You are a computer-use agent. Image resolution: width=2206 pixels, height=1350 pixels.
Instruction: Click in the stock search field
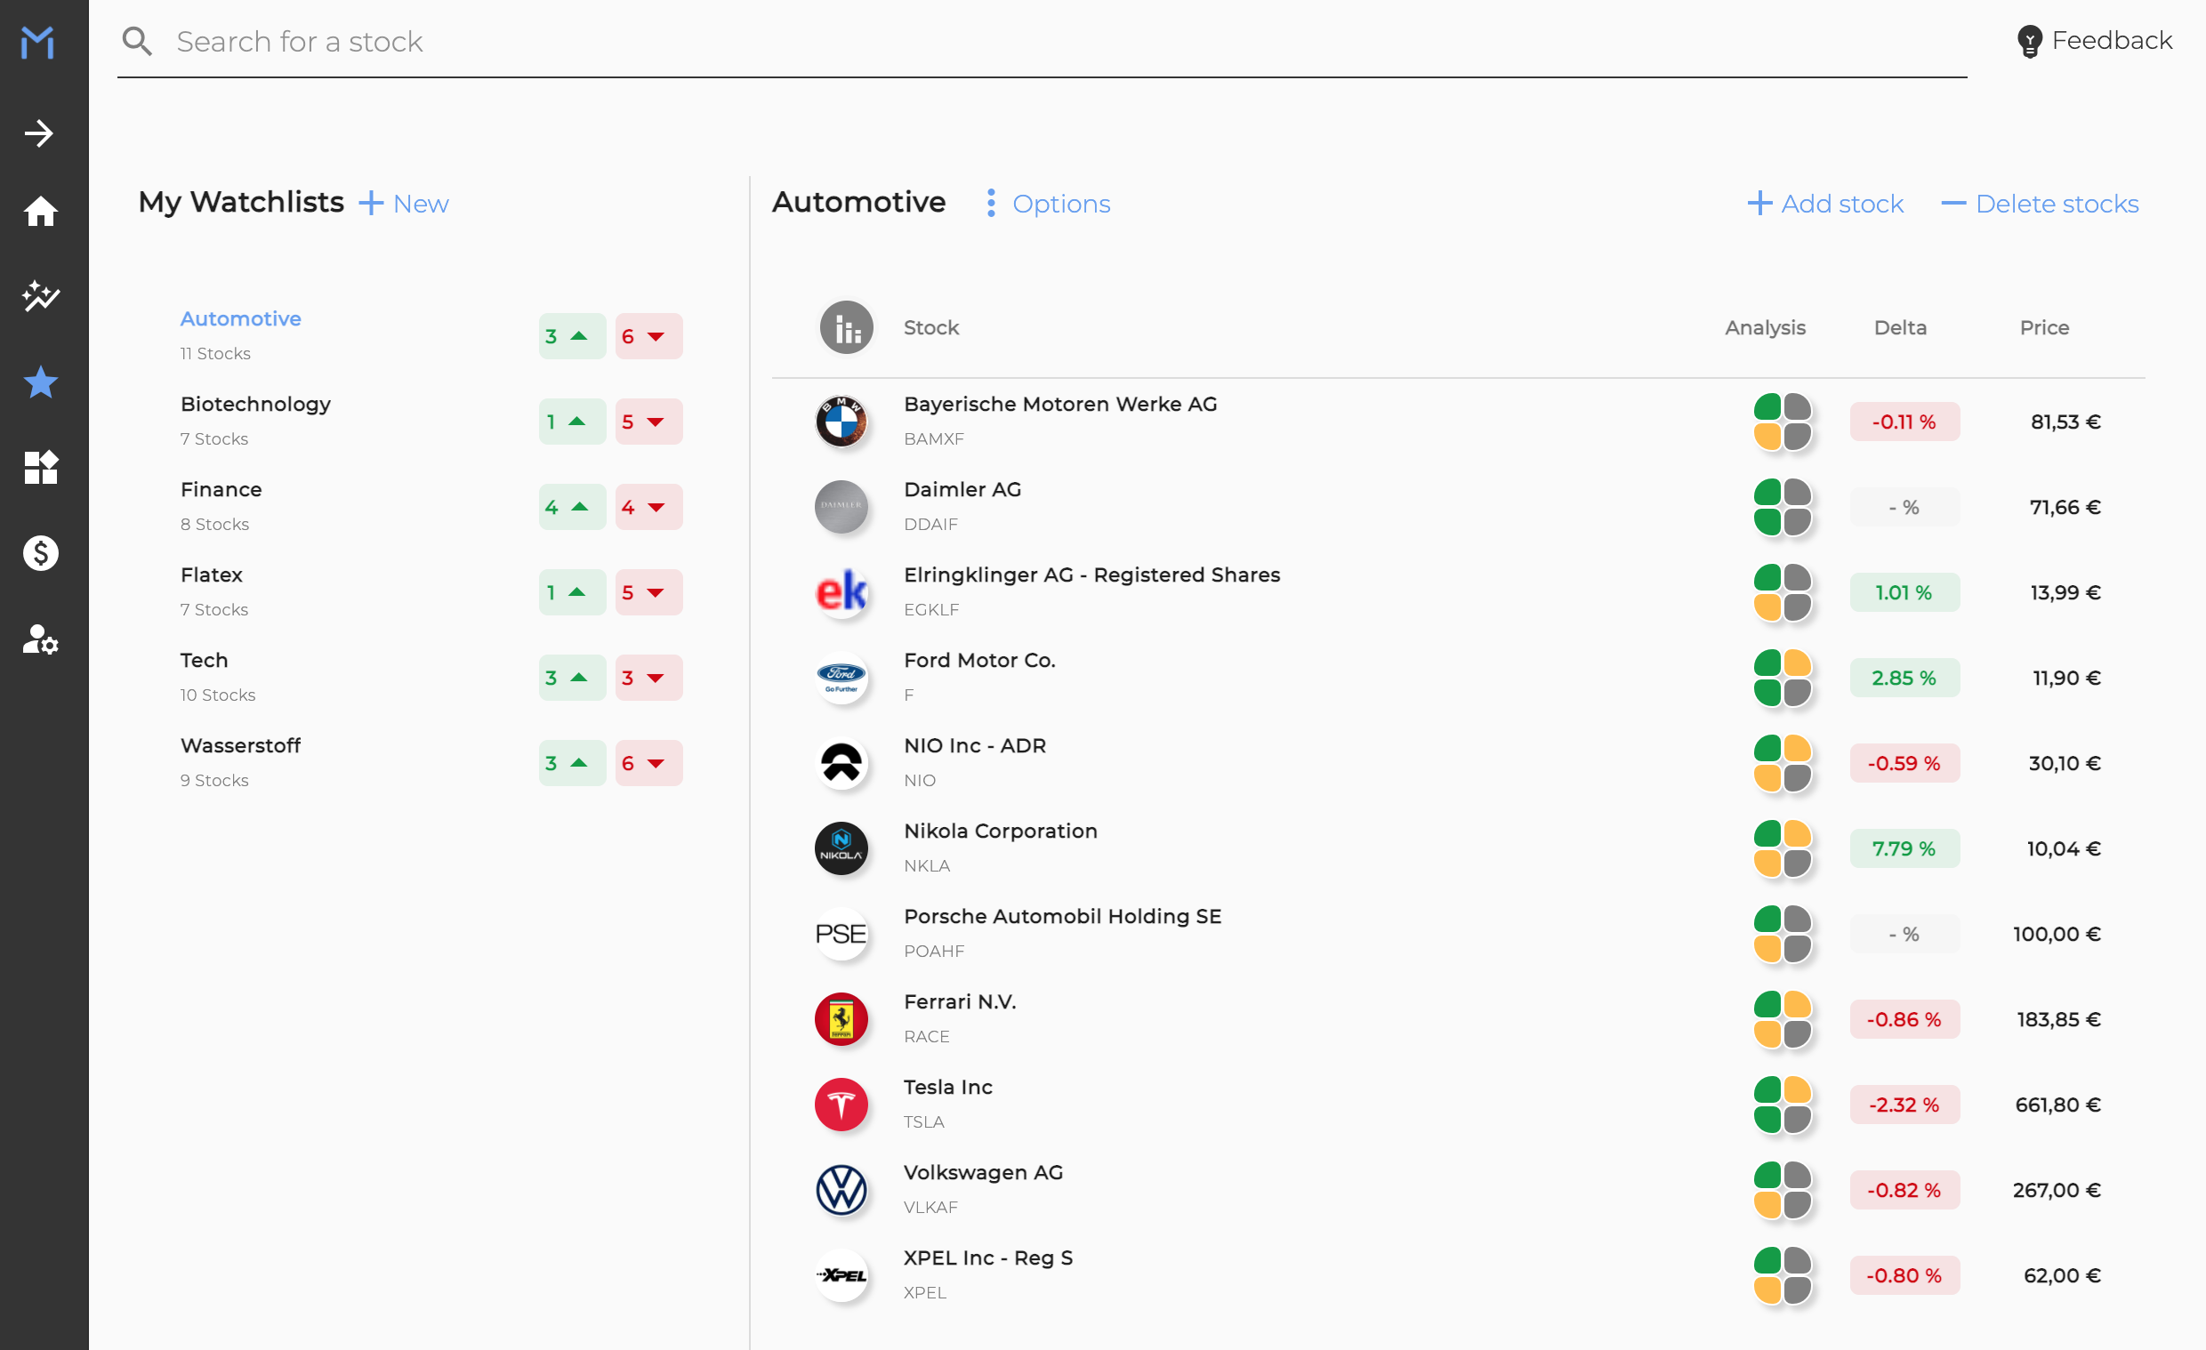pyautogui.click(x=1043, y=41)
